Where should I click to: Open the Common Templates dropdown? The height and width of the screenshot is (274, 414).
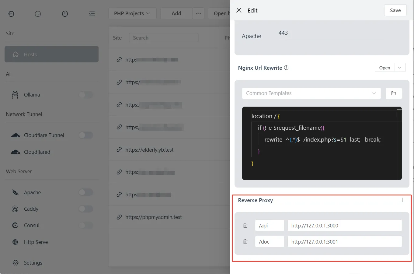[x=311, y=93]
